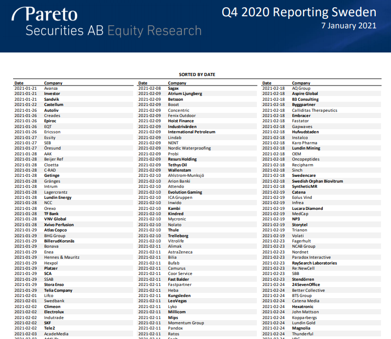Click the Pareto logo in header
The width and height of the screenshot is (391, 339).
pos(45,14)
